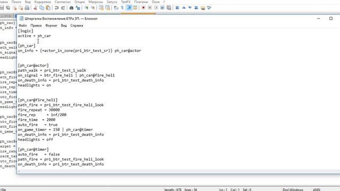Open Find with the binoculars icon

(x=71, y=8)
